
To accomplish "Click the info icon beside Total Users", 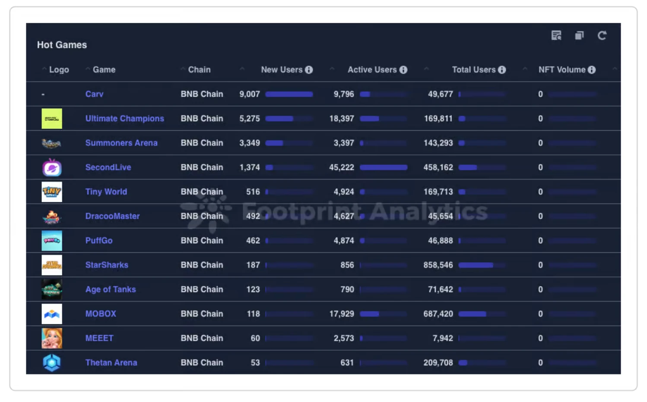I will click(x=502, y=70).
